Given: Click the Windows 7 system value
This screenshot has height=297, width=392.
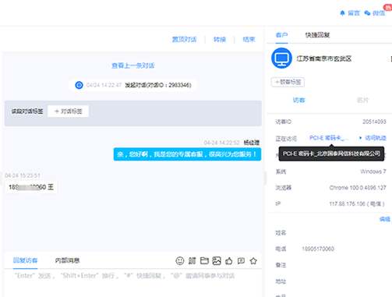Looking at the screenshot, I should click(x=373, y=171).
